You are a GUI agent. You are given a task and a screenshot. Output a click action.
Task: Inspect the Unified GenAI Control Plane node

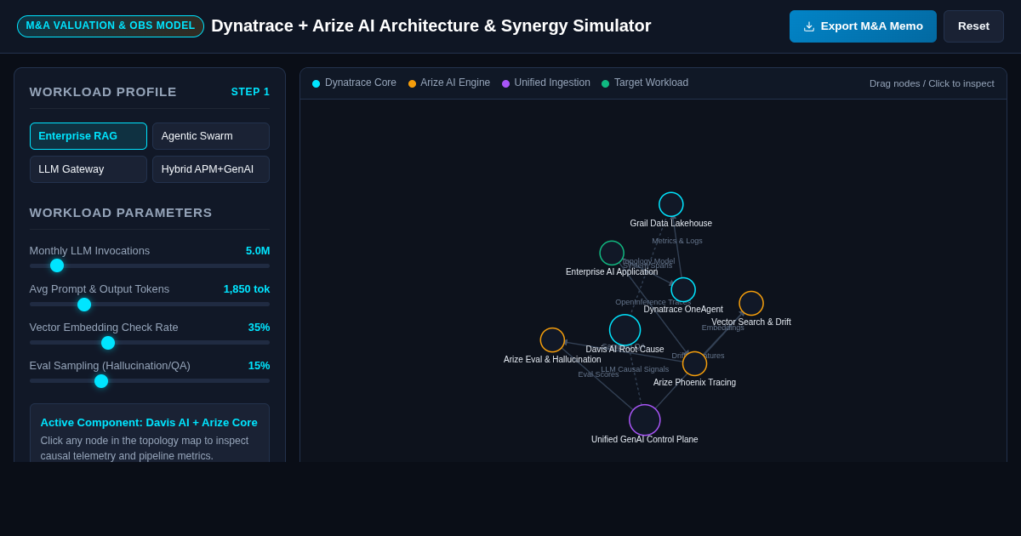pos(645,419)
